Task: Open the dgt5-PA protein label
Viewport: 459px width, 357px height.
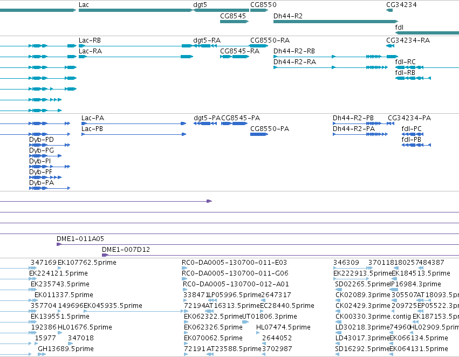Action: [207, 118]
